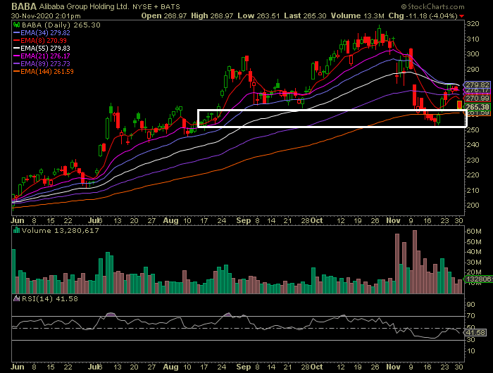This screenshot has width=493, height=373.
Task: Click the 320 level on price axis
Action: (x=473, y=24)
